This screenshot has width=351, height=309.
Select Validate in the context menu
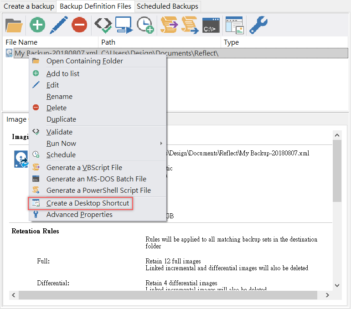click(98, 132)
